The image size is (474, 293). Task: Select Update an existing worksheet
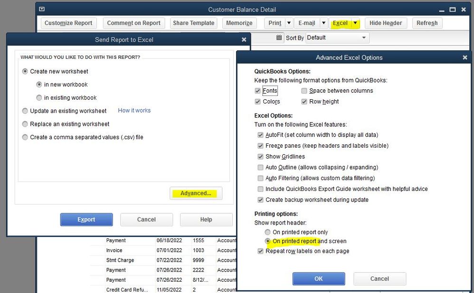[25, 111]
